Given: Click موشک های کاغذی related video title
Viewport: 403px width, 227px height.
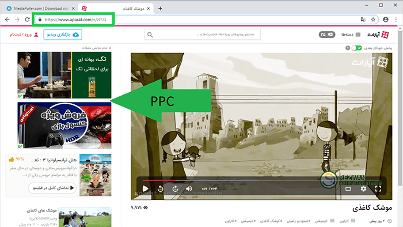Looking at the screenshot, I should point(41,210).
